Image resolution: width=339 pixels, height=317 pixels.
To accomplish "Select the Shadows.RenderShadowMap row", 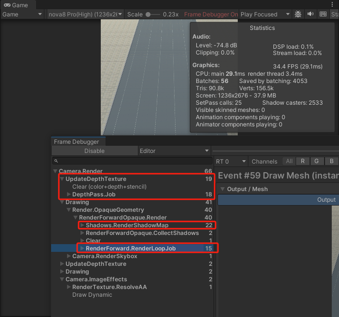I will (x=132, y=225).
